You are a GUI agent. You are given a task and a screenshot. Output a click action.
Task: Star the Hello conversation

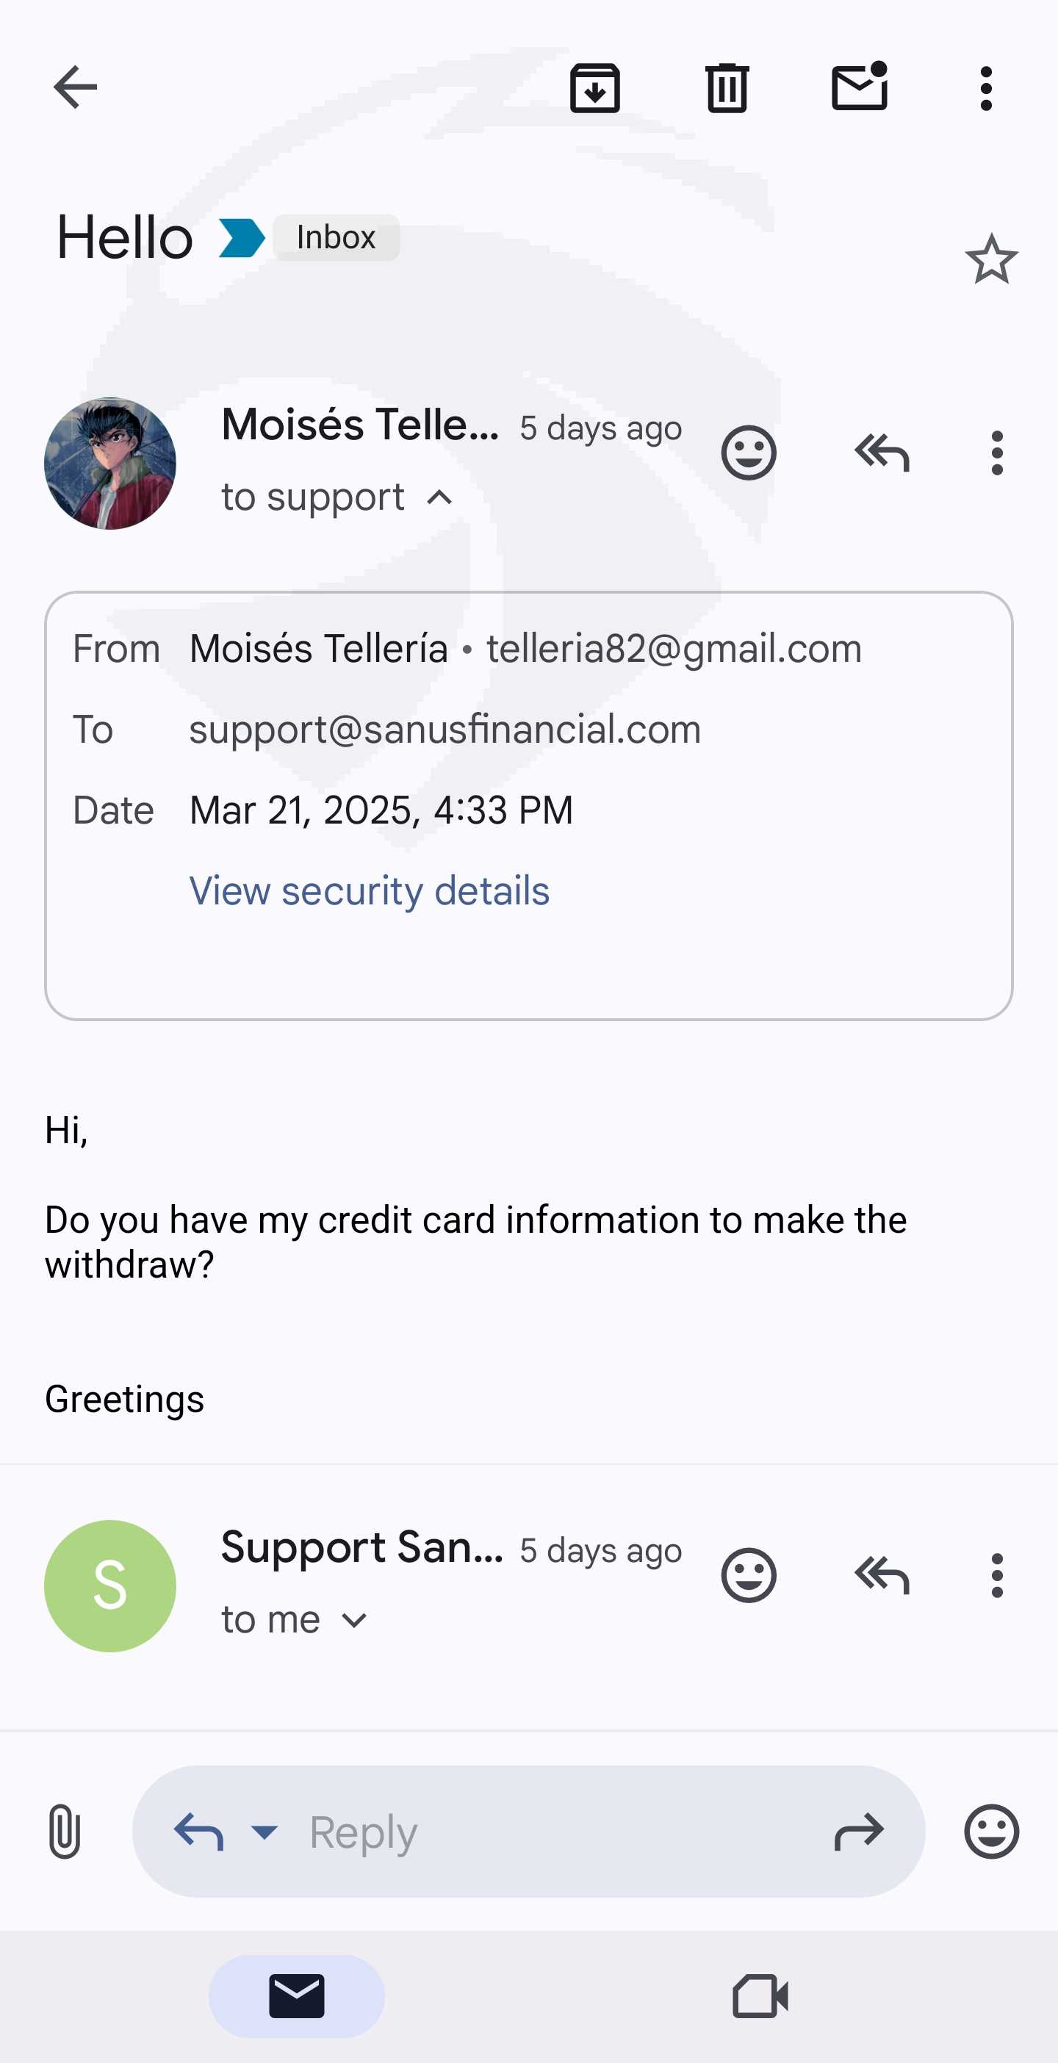(x=990, y=259)
